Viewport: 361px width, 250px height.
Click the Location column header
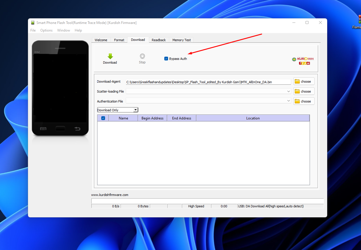pyautogui.click(x=253, y=118)
